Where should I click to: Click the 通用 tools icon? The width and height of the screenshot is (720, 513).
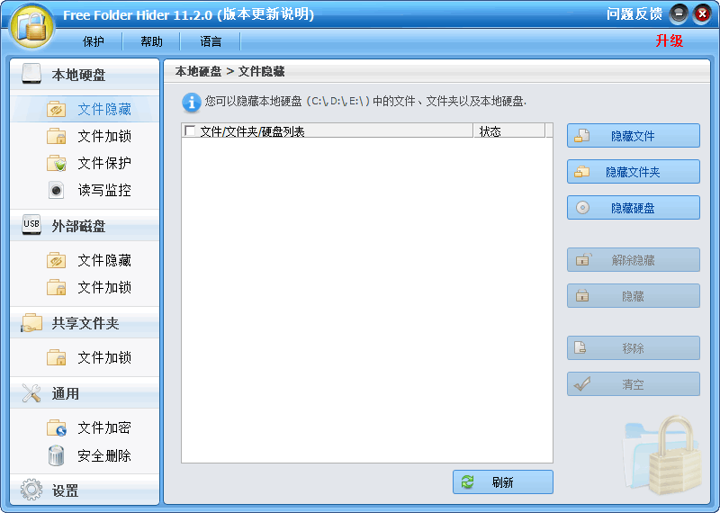coord(31,393)
